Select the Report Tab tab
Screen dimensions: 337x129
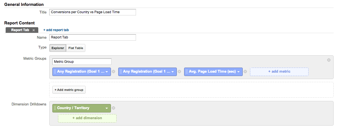(x=20, y=30)
